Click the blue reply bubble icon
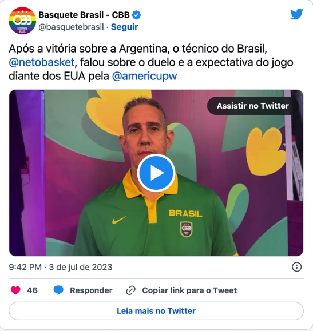This screenshot has height=331, width=313. click(58, 290)
